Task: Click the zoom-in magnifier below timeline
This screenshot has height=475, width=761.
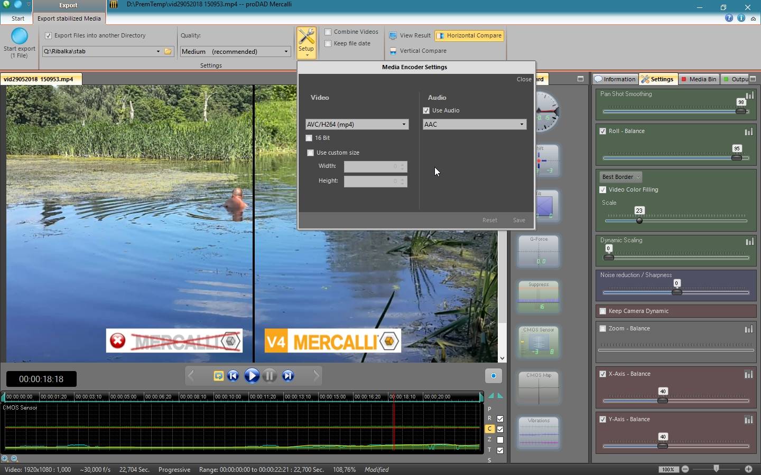Action: [5, 459]
